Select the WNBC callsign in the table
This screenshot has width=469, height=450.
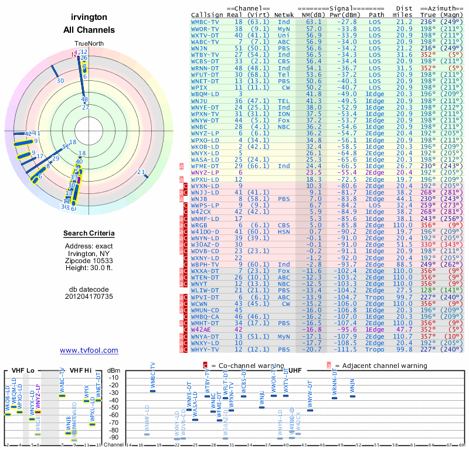click(199, 127)
